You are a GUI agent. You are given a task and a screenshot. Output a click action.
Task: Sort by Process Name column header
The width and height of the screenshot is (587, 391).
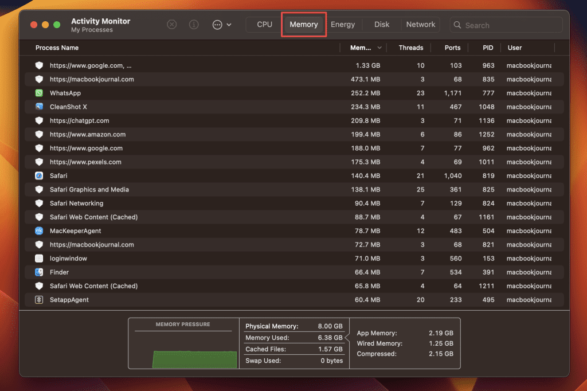(57, 48)
